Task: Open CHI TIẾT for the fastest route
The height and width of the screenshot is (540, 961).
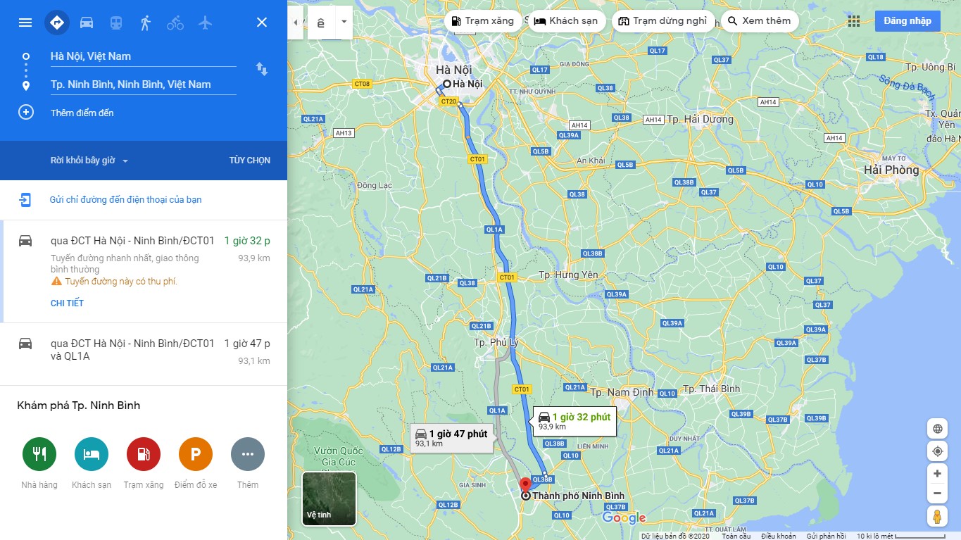Action: (67, 303)
